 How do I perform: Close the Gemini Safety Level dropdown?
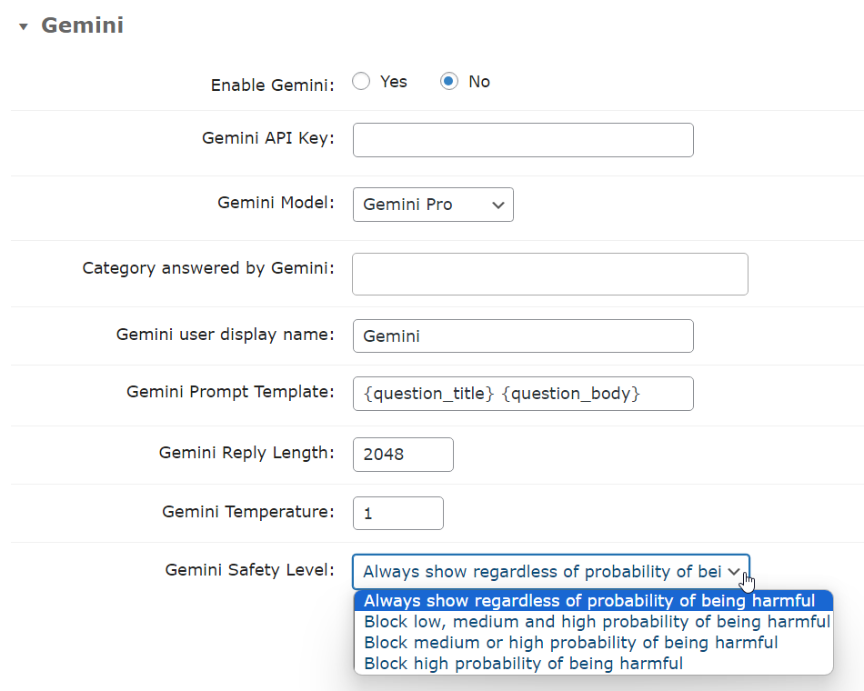coord(551,572)
